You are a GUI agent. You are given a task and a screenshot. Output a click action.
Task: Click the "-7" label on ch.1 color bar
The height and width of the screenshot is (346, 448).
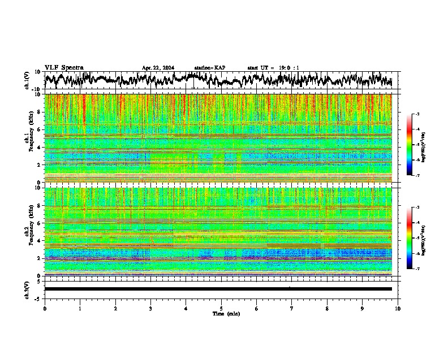(417, 175)
